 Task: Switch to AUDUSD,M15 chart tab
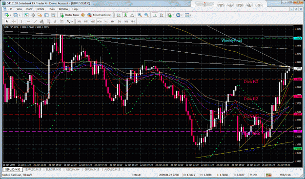tap(112, 169)
